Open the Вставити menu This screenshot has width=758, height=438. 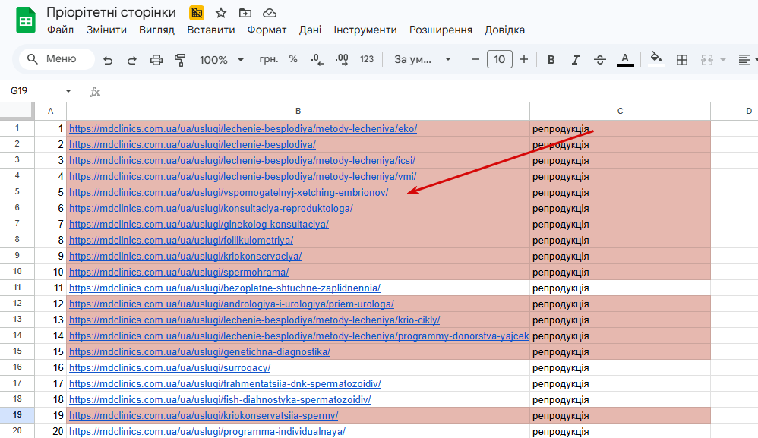point(211,30)
